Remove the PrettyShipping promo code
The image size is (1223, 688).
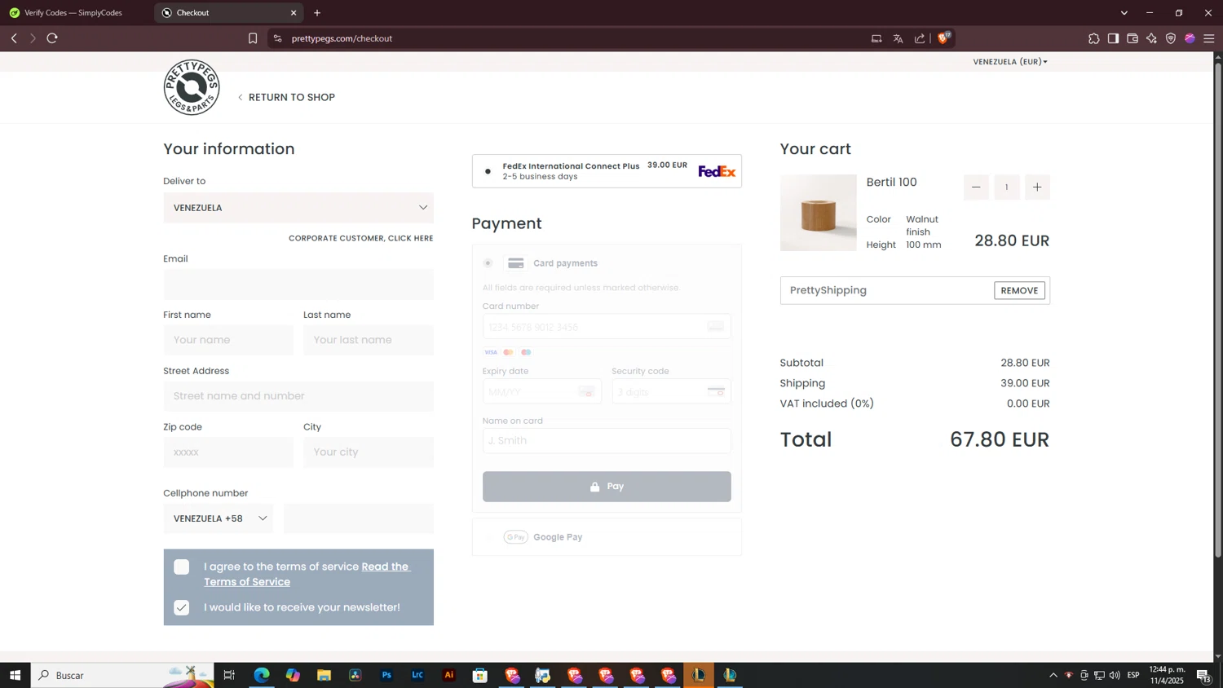(x=1019, y=290)
